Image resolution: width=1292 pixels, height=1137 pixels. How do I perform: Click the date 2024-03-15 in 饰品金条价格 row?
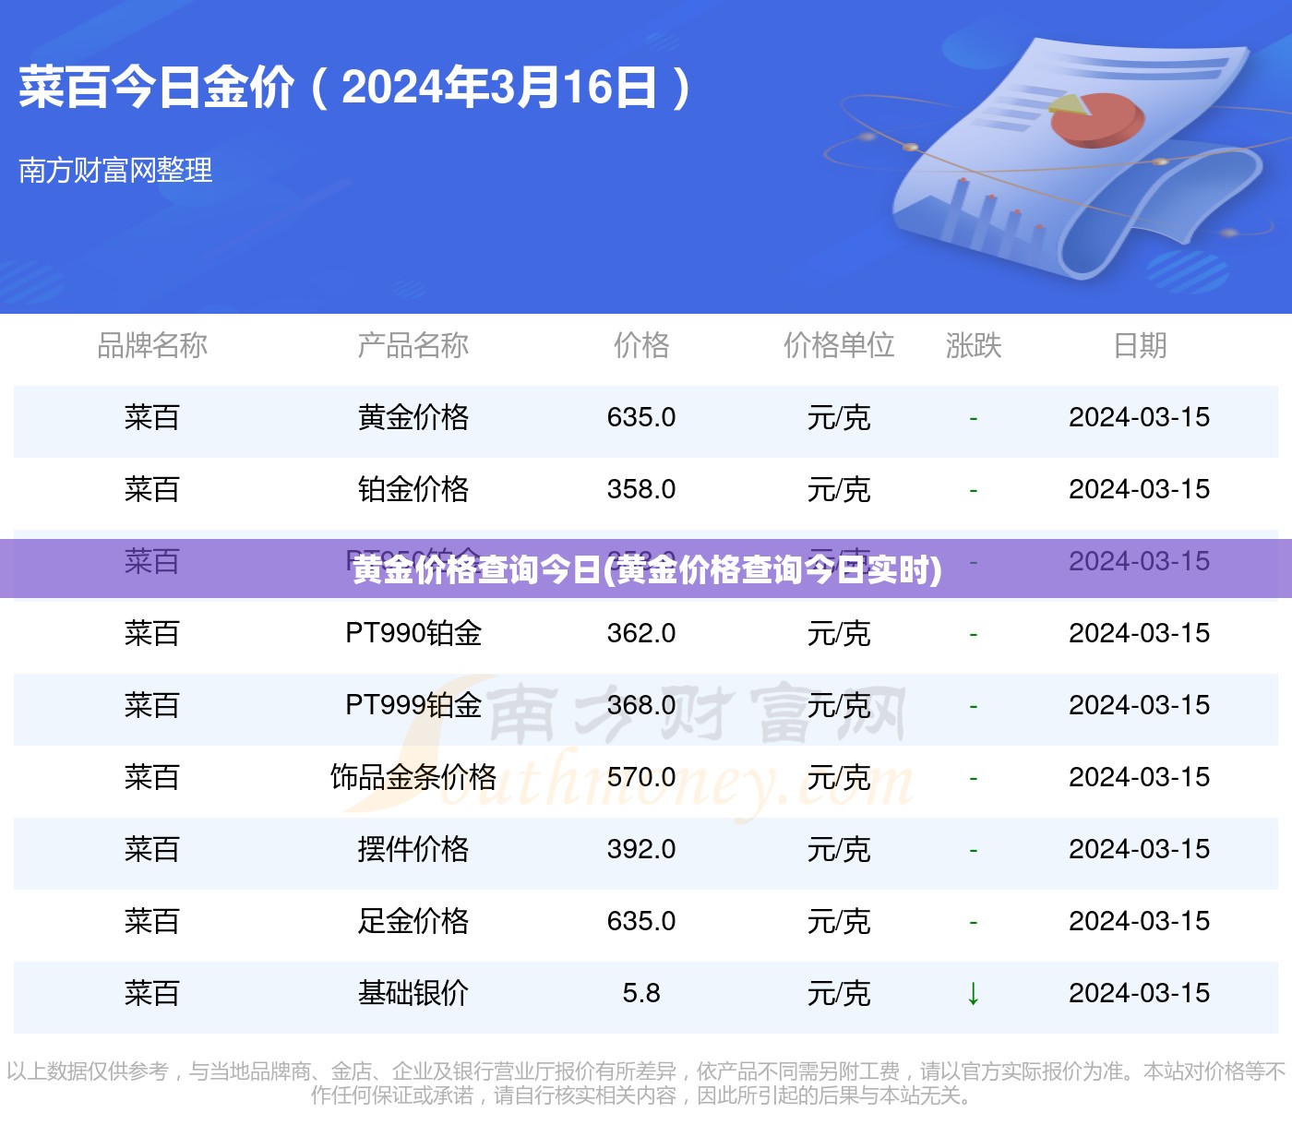[1140, 777]
